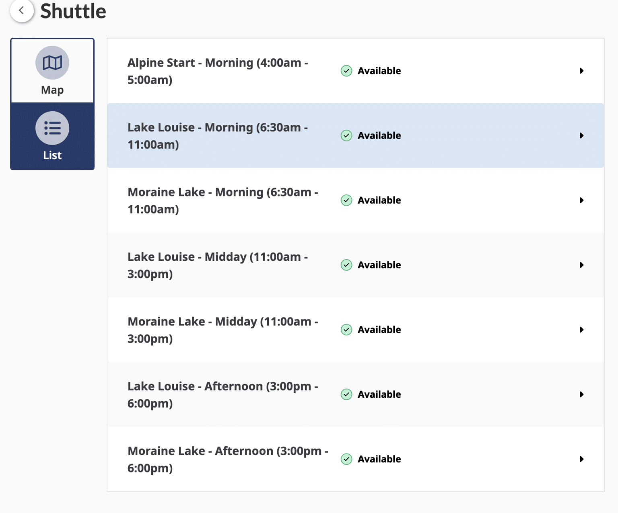Click the availability icon on Moraine Lake Afternoon
This screenshot has width=618, height=513.
[346, 459]
